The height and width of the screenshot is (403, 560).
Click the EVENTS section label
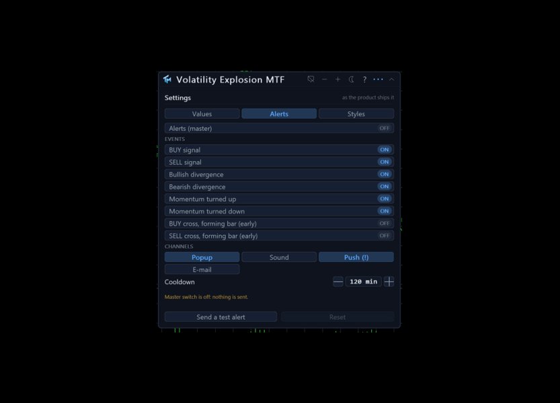coord(175,139)
